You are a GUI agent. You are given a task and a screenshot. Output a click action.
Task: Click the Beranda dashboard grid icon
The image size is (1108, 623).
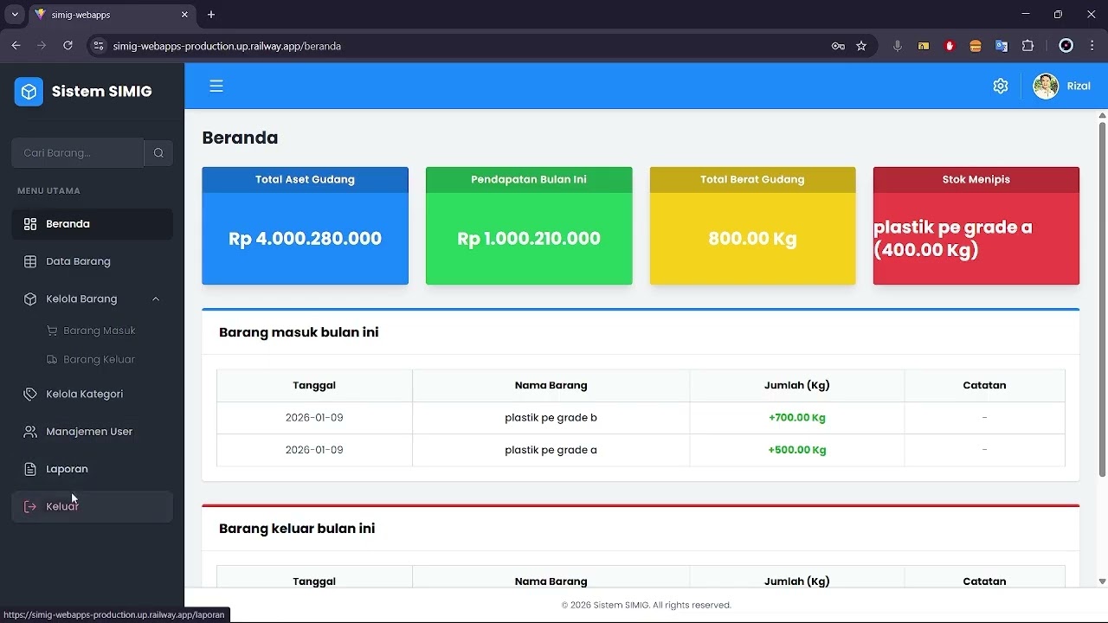pyautogui.click(x=30, y=223)
